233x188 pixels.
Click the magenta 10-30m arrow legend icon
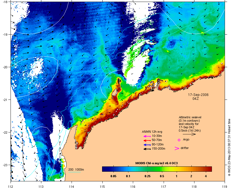tap(147, 136)
